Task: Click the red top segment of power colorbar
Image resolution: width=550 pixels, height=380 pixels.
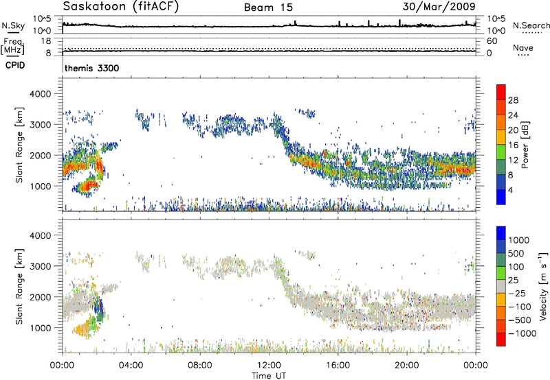Action: (x=501, y=92)
